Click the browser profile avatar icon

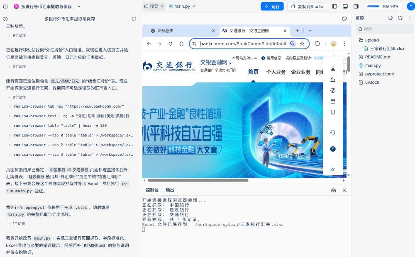[x=334, y=44]
